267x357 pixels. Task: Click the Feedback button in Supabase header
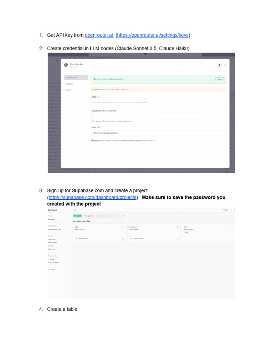[226, 210]
